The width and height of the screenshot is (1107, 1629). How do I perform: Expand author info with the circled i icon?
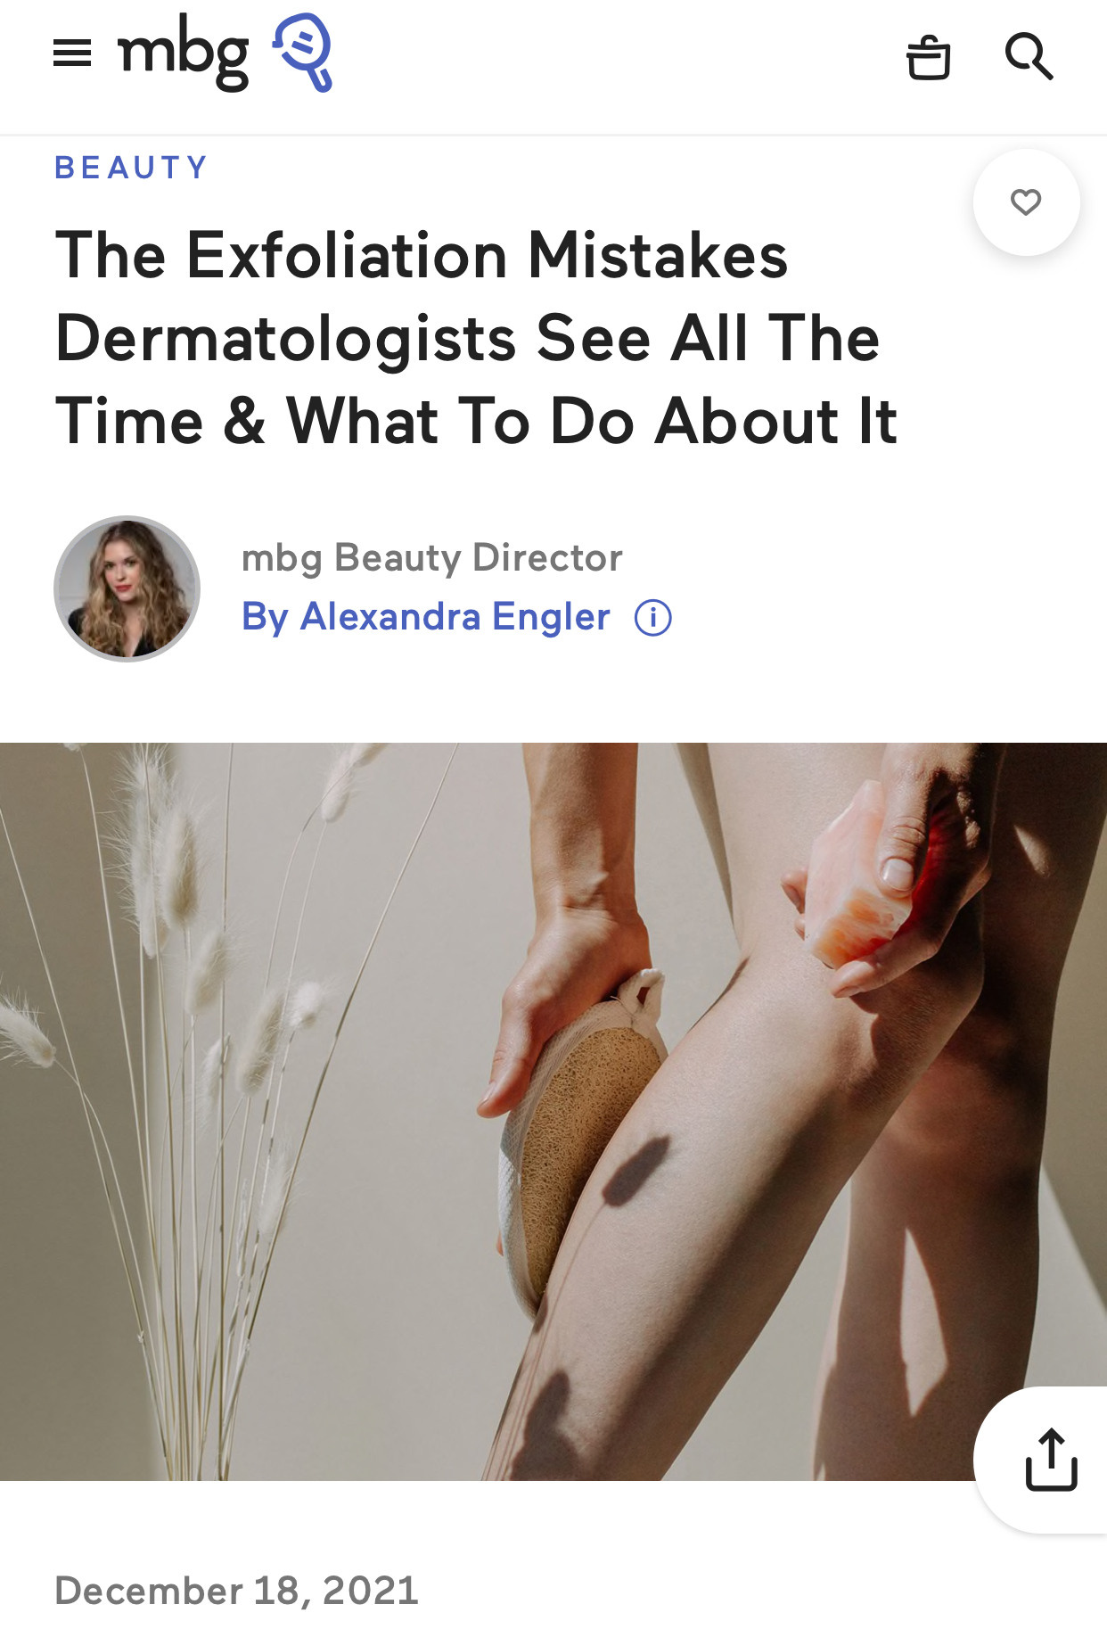[x=652, y=618]
